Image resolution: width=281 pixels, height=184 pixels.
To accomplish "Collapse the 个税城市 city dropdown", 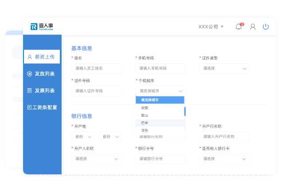I will (160, 91).
